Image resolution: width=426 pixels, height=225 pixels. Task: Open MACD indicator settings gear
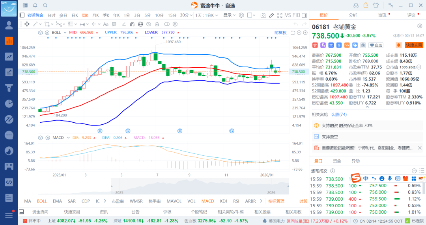tap(41, 138)
